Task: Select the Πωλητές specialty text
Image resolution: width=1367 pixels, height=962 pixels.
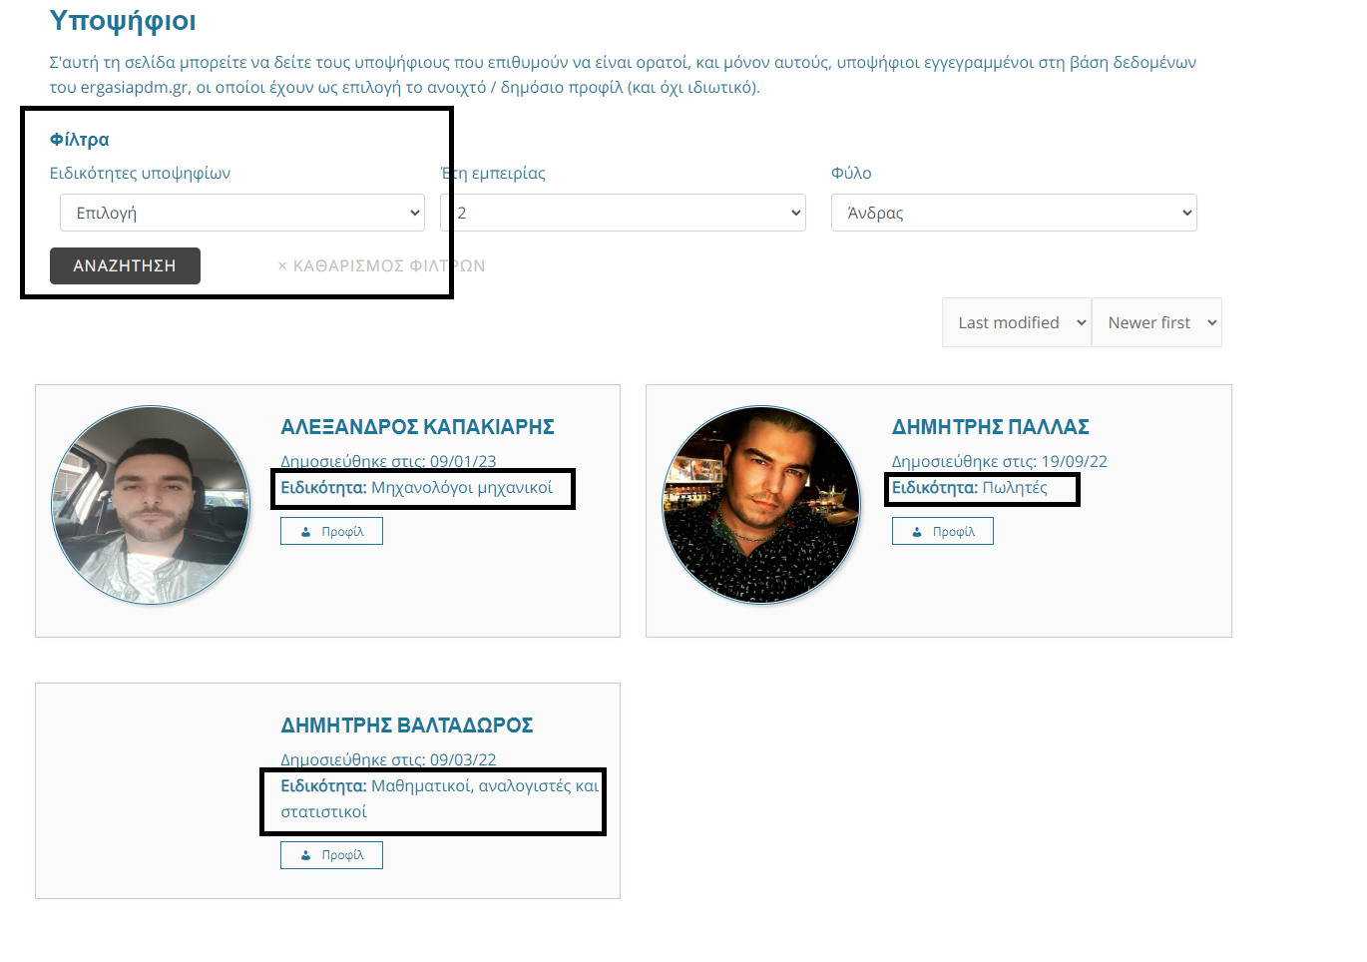Action: [x=1014, y=488]
